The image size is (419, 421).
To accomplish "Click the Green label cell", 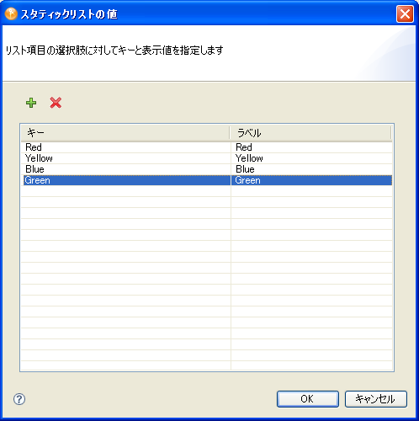I will tap(311, 180).
